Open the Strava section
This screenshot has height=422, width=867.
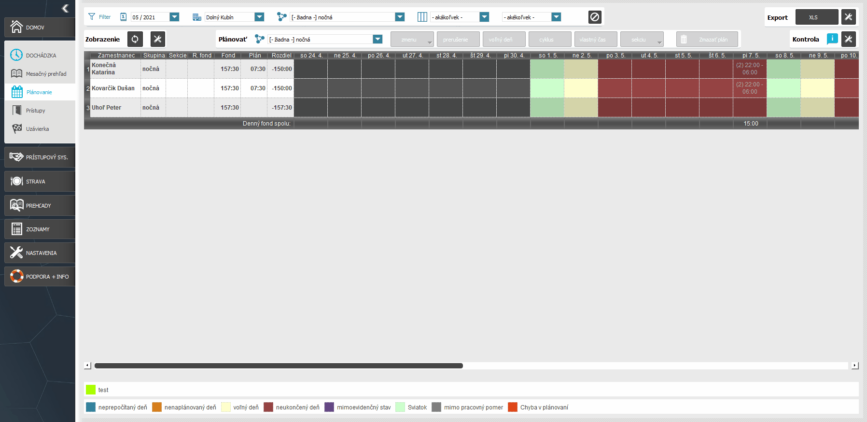[x=40, y=182]
